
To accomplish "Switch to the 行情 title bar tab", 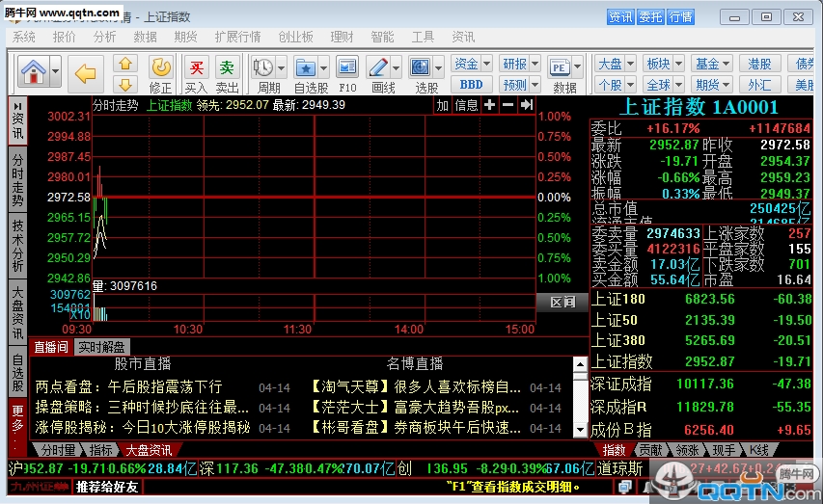I will pos(681,16).
